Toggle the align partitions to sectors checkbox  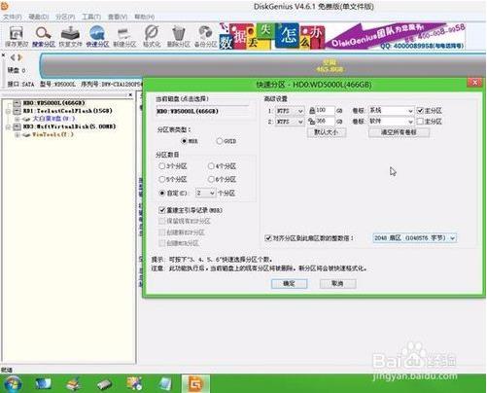[x=268, y=238]
